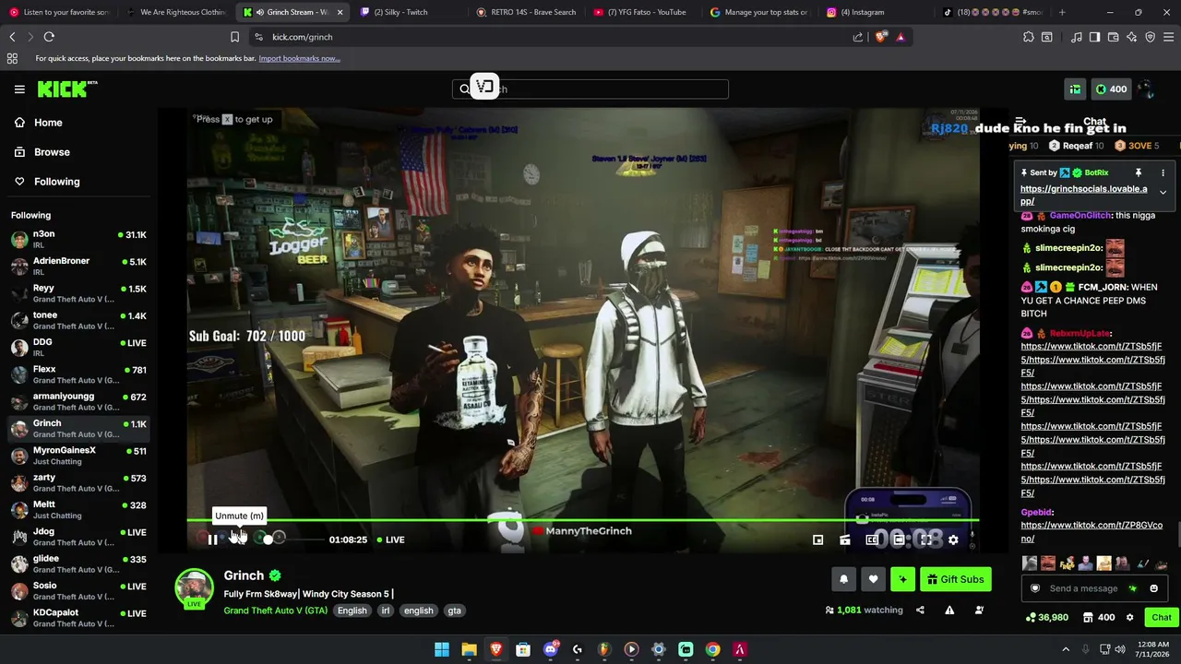Open Grand Theft Auto V category link
This screenshot has height=664, width=1181.
click(275, 611)
